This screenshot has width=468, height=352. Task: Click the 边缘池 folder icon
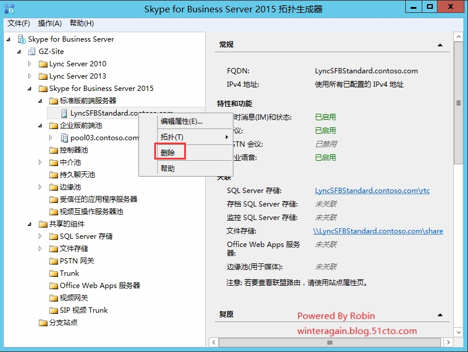point(54,187)
